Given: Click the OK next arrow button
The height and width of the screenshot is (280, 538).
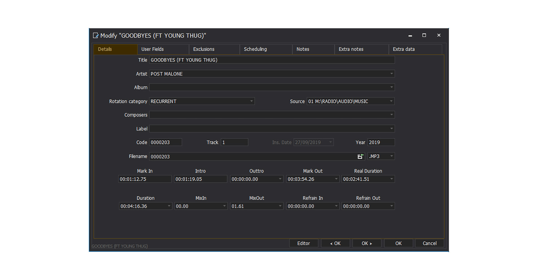Looking at the screenshot, I should coord(367,243).
